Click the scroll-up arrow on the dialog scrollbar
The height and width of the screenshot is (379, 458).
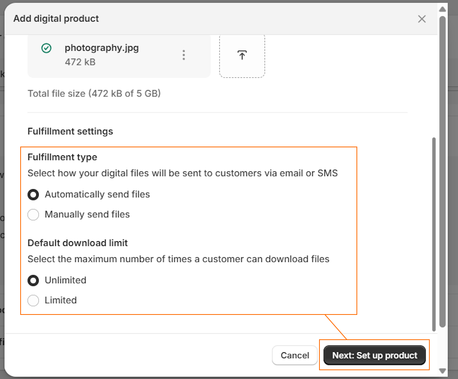click(442, 9)
